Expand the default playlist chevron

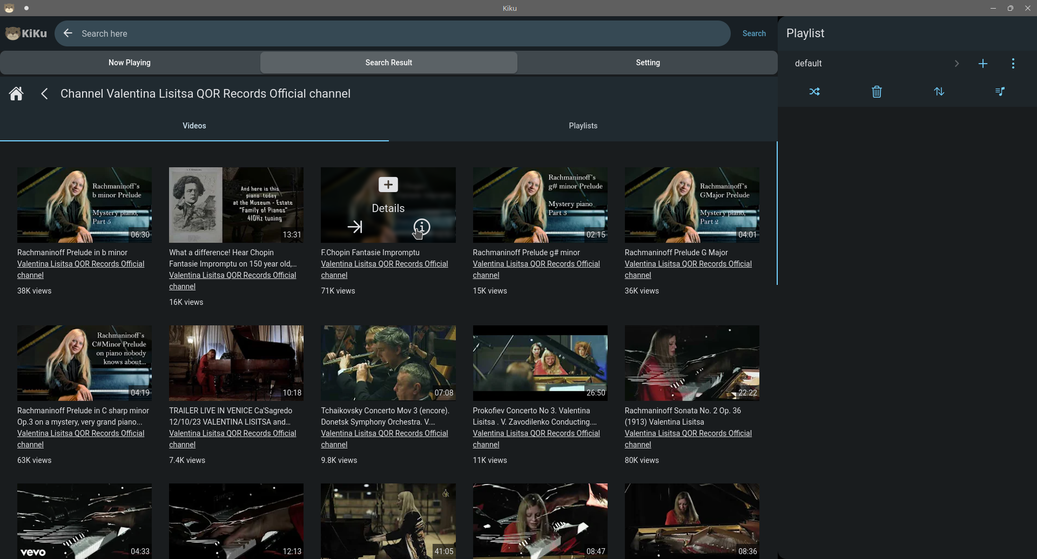957,64
